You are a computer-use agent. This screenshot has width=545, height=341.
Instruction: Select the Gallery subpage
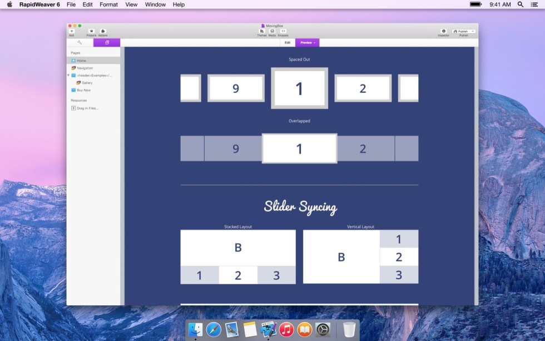tap(93, 83)
